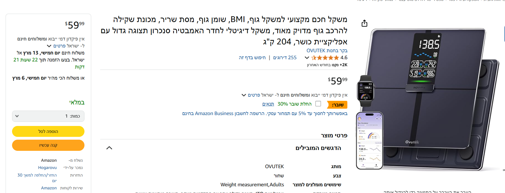Open the Hogarovu seller link

[x=47, y=168]
